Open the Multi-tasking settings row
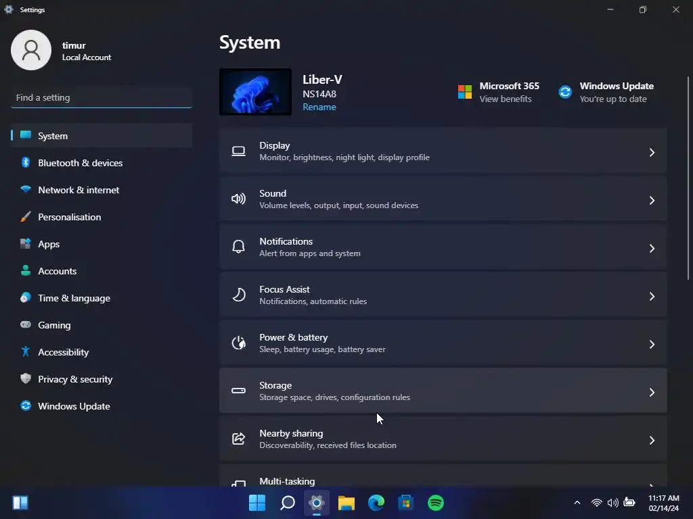The height and width of the screenshot is (519, 693). tap(443, 475)
